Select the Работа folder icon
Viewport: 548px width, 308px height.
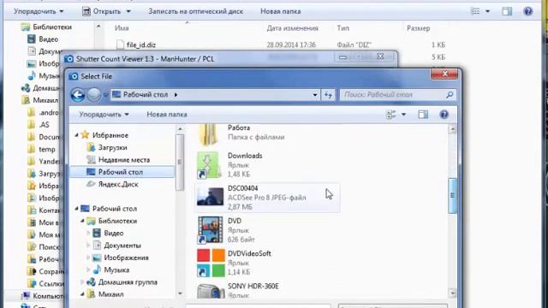[209, 134]
